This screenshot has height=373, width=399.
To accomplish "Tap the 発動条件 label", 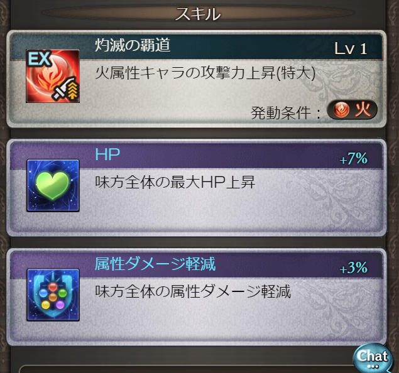I will [281, 112].
